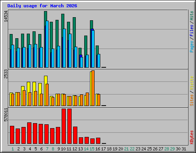Click the green hits bar for day 14
Image resolution: width=196 pixels, height=153 pixels.
(x=86, y=45)
